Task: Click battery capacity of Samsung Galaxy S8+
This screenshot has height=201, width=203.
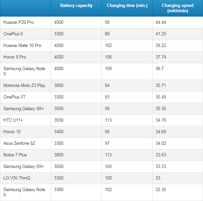Action: point(59,109)
